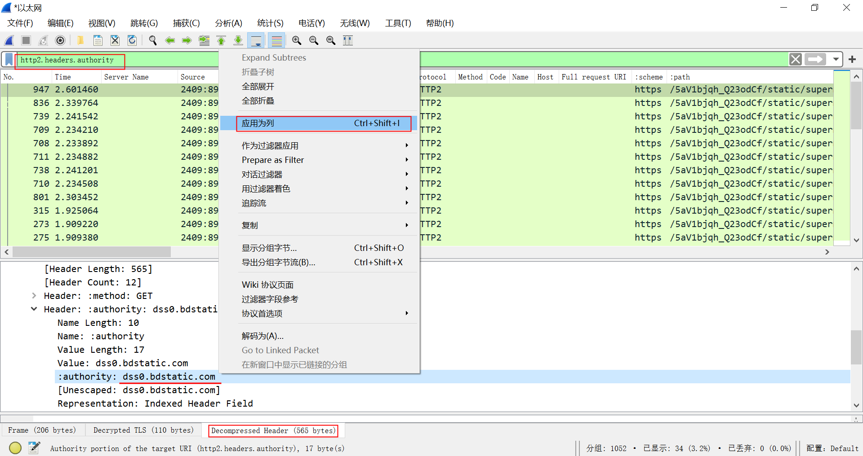Toggle auto-scroll during live capture

256,40
